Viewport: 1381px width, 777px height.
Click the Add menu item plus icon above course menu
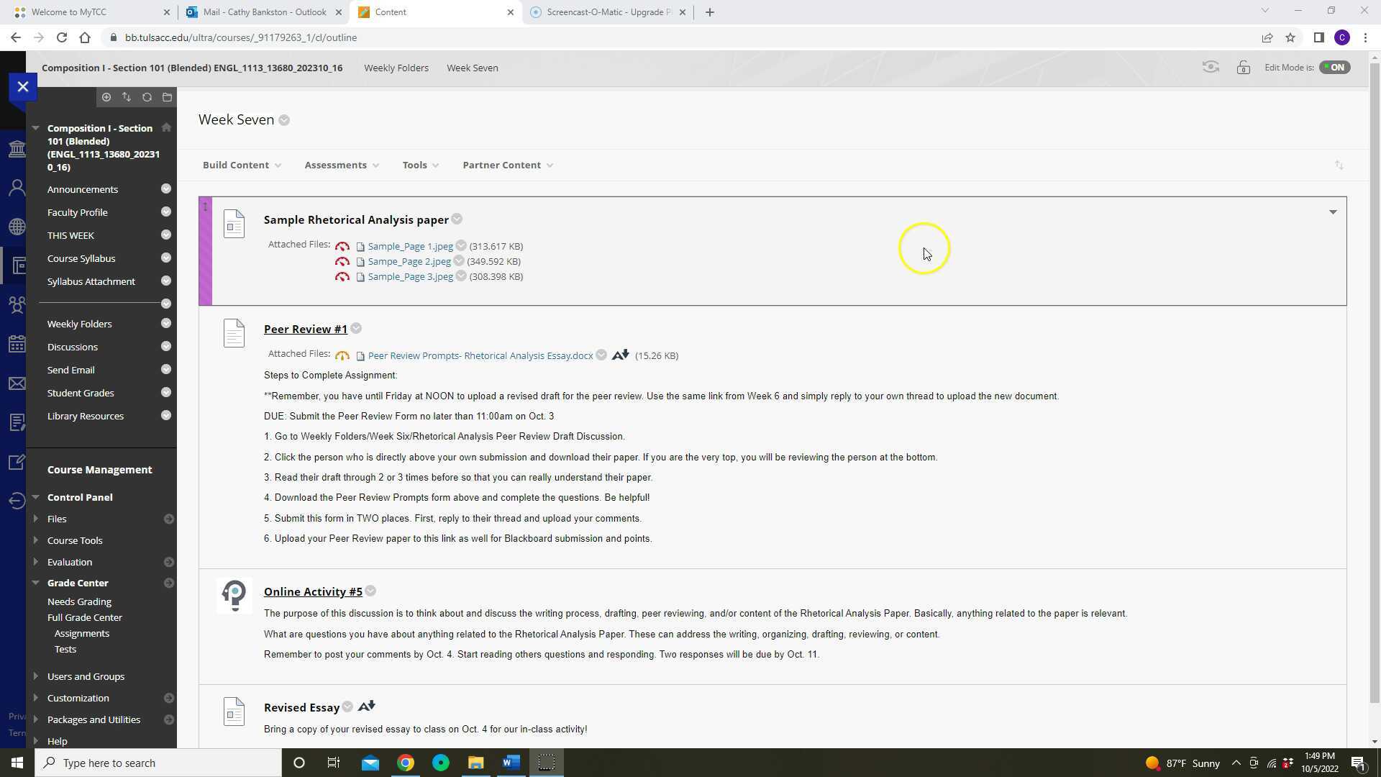point(106,97)
